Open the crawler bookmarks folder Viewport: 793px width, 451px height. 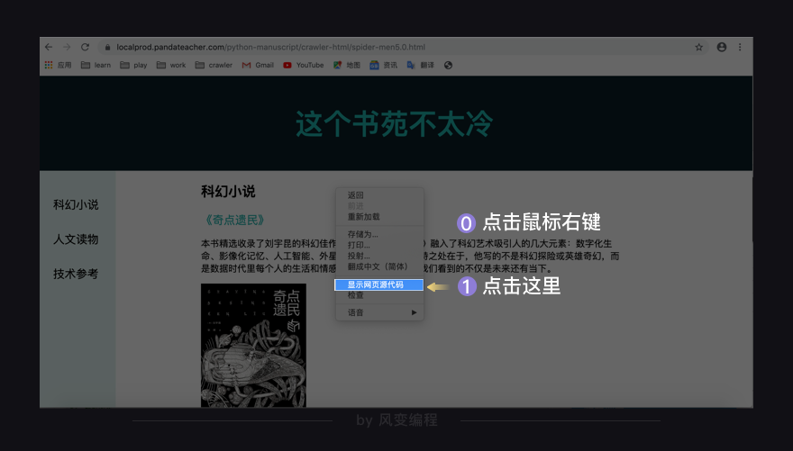(x=214, y=65)
